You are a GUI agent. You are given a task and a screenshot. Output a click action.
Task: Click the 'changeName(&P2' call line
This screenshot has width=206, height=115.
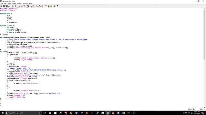pos(22,78)
